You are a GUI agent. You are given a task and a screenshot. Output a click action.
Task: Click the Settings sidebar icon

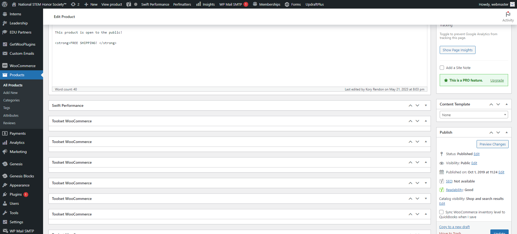point(5,222)
